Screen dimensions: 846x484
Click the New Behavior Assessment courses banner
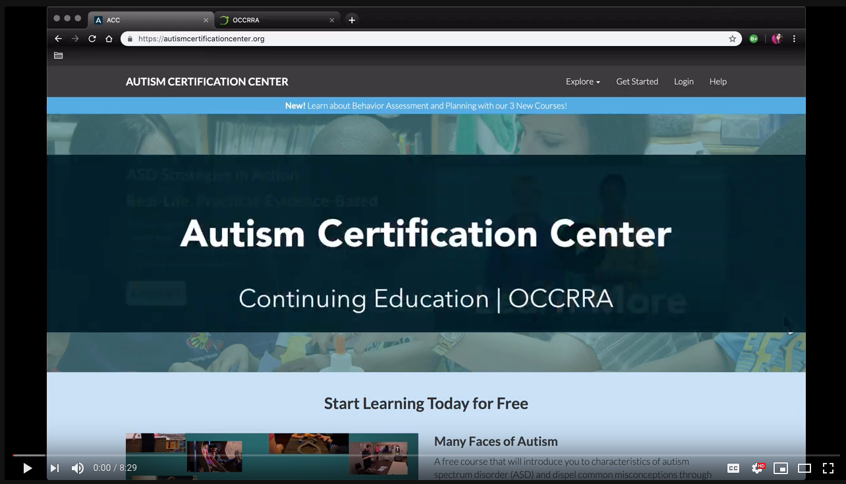point(426,106)
